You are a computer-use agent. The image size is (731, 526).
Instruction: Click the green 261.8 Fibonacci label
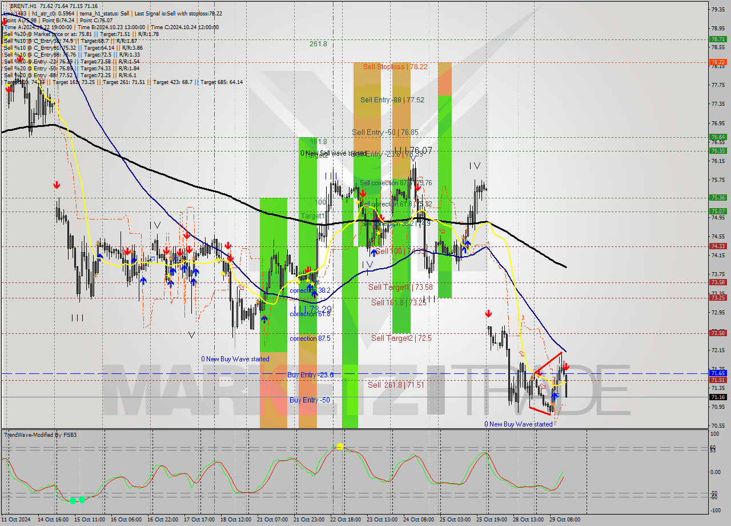(x=318, y=43)
